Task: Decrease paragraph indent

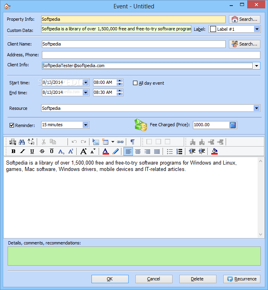Action: click(192, 151)
